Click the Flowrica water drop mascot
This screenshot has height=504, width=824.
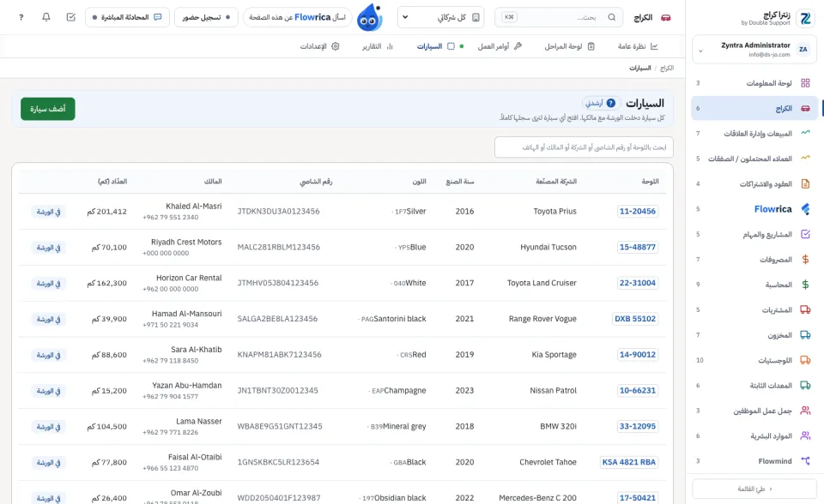[x=369, y=17]
